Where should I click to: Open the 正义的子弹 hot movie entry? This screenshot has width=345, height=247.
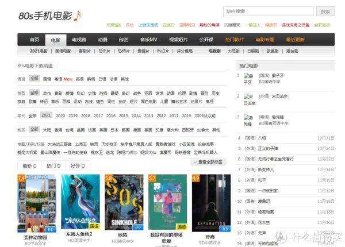coord(268,148)
